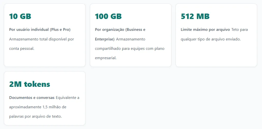Select the "Por usuário individual (Plus e Pro)" label
The width and height of the screenshot is (262, 129).
click(x=40, y=30)
